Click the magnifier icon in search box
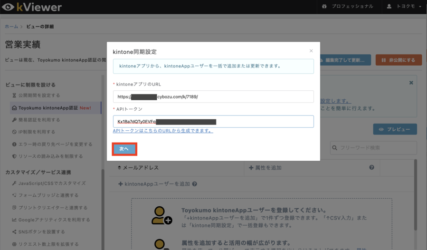This screenshot has width=427, height=250. pyautogui.click(x=335, y=148)
